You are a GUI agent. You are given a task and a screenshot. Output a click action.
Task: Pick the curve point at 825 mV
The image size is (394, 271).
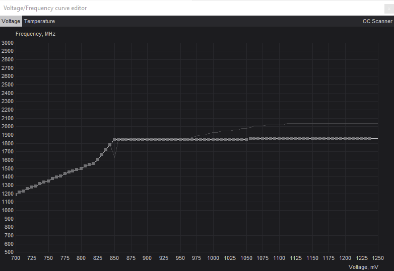click(98, 159)
